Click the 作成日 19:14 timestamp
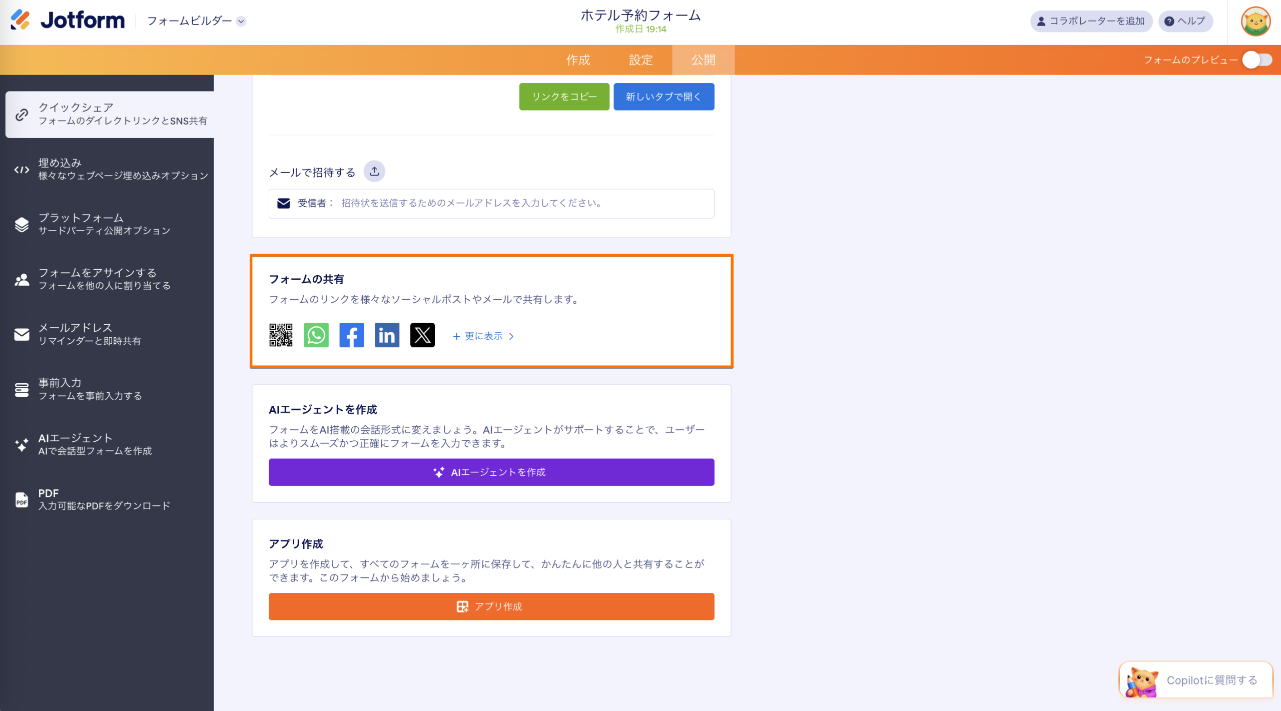 click(640, 29)
